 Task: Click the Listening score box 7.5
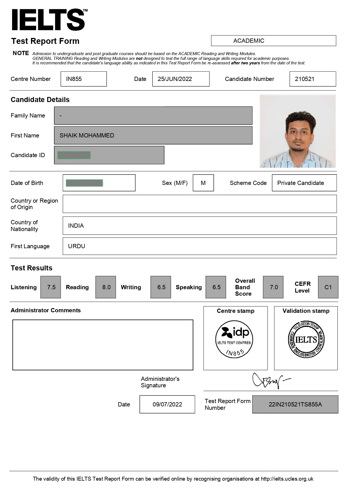51,287
